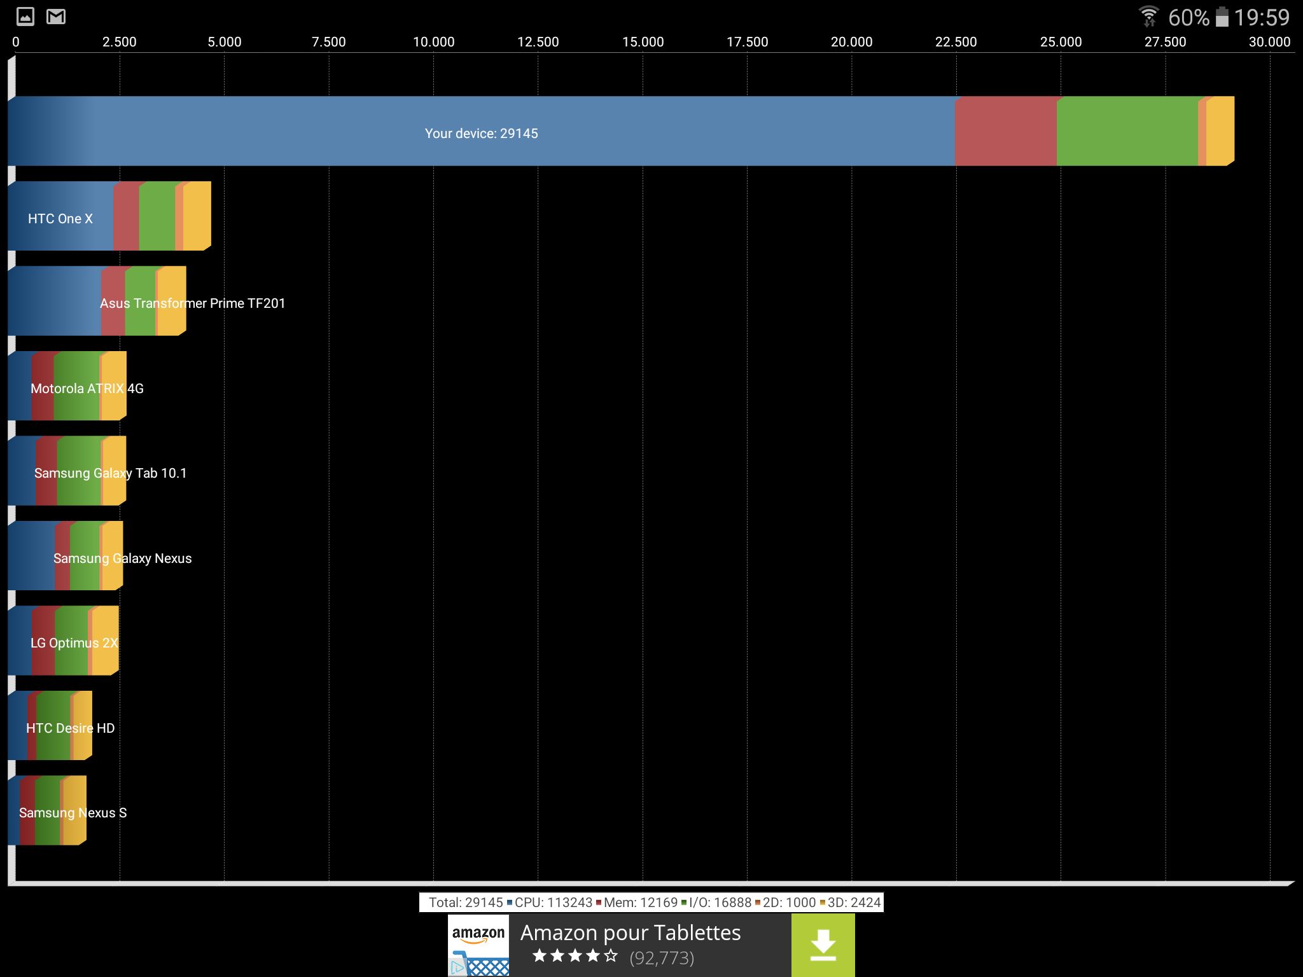Image resolution: width=1303 pixels, height=977 pixels.
Task: Tap the 'Amazon pour Tablettes' ad title
Action: point(631,932)
